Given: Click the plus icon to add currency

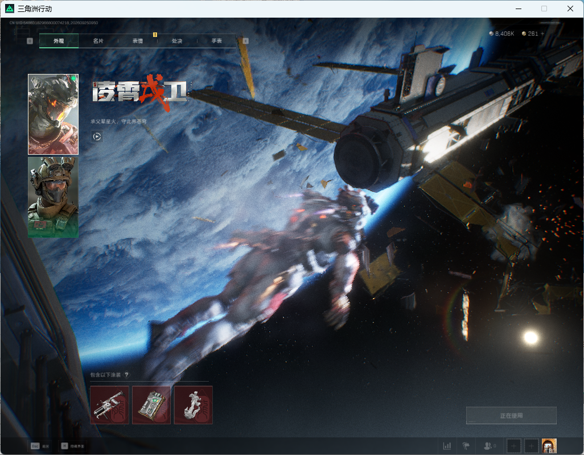Looking at the screenshot, I should 542,34.
